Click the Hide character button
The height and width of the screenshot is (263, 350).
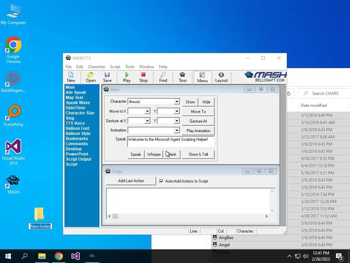[206, 102]
